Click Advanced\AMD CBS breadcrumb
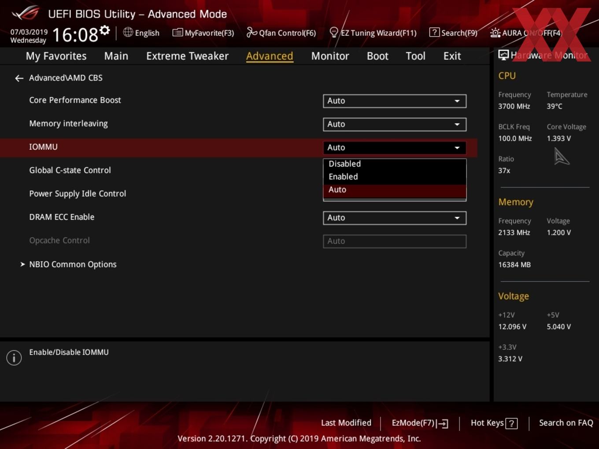The width and height of the screenshot is (599, 449). click(x=66, y=78)
